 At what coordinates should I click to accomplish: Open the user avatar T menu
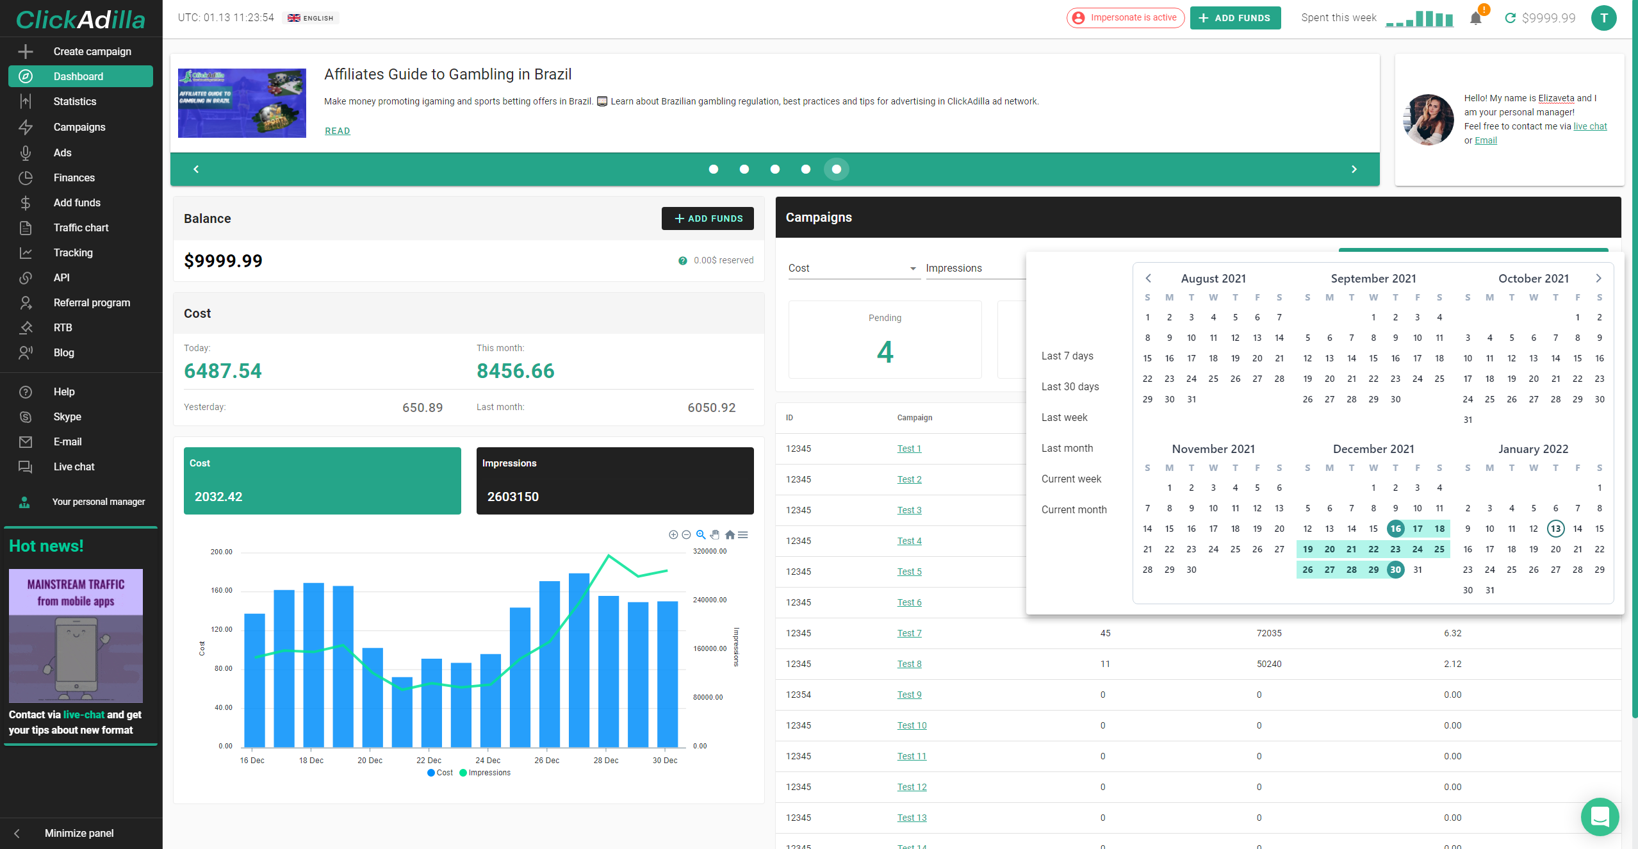tap(1604, 18)
